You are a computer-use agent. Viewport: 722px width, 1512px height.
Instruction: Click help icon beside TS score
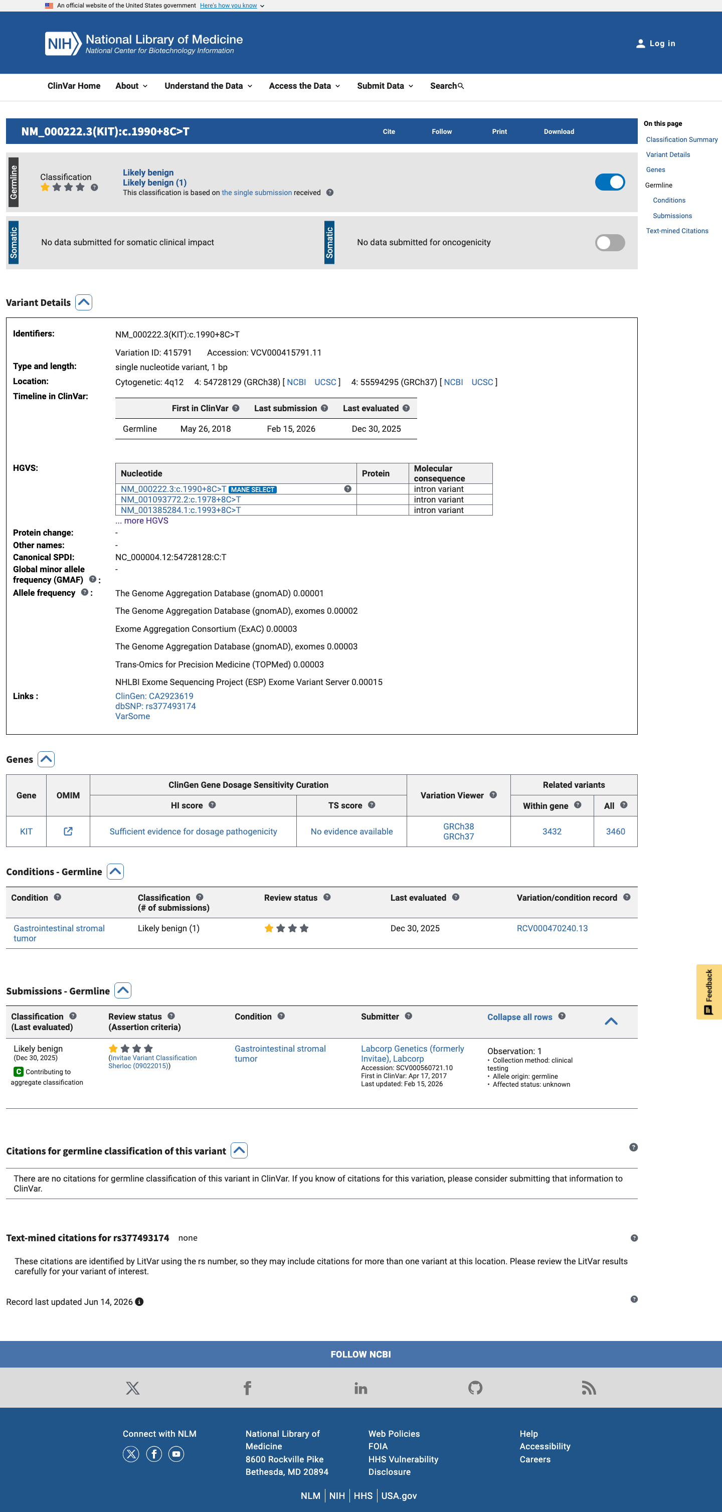(372, 805)
